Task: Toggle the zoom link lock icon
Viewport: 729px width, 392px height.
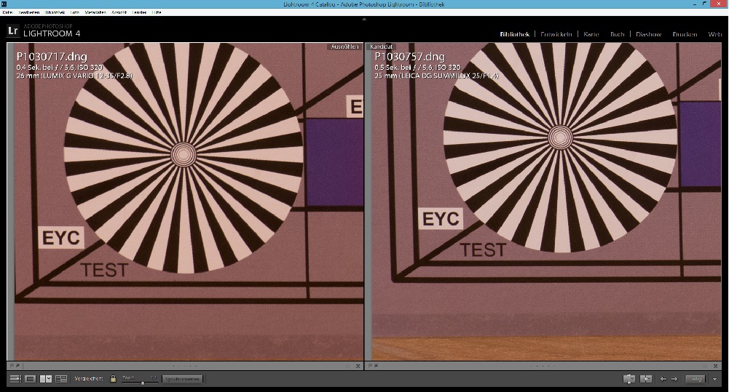Action: click(x=113, y=378)
